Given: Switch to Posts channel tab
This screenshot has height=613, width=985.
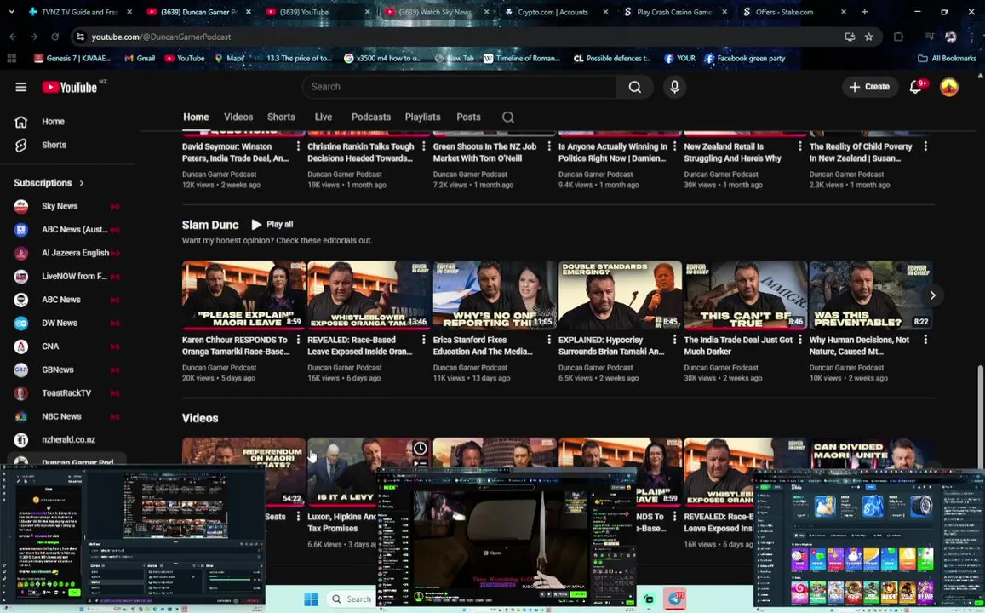Looking at the screenshot, I should tap(468, 117).
